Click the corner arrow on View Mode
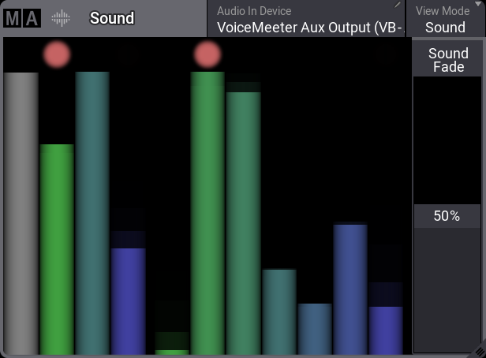Image resolution: width=486 pixels, height=358 pixels. [x=480, y=5]
